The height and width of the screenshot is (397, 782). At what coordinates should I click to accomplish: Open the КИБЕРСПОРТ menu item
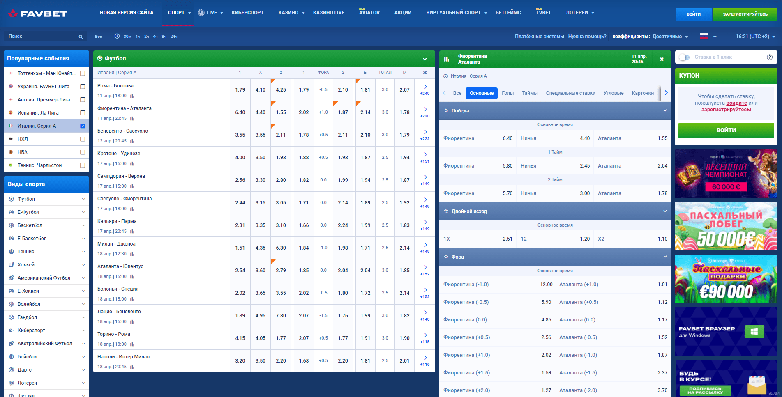click(x=247, y=13)
